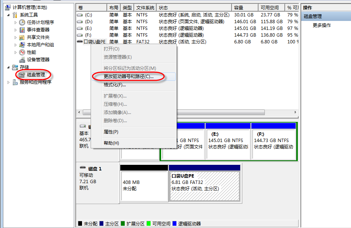The image size is (351, 228).
Task: Sort by 可用空间 column header
Action: tap(270, 7)
